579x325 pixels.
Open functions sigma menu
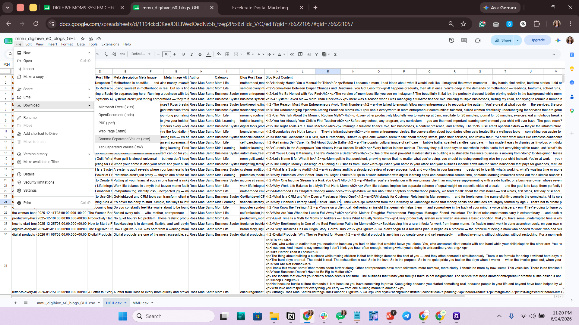click(x=335, y=54)
